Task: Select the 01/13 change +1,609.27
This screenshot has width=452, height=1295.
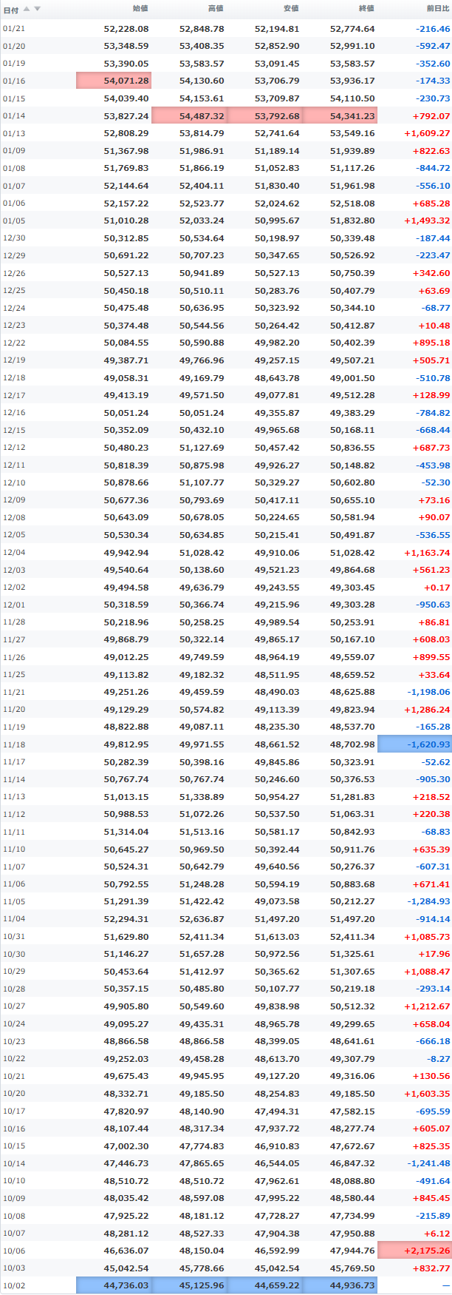Action: coord(427,133)
